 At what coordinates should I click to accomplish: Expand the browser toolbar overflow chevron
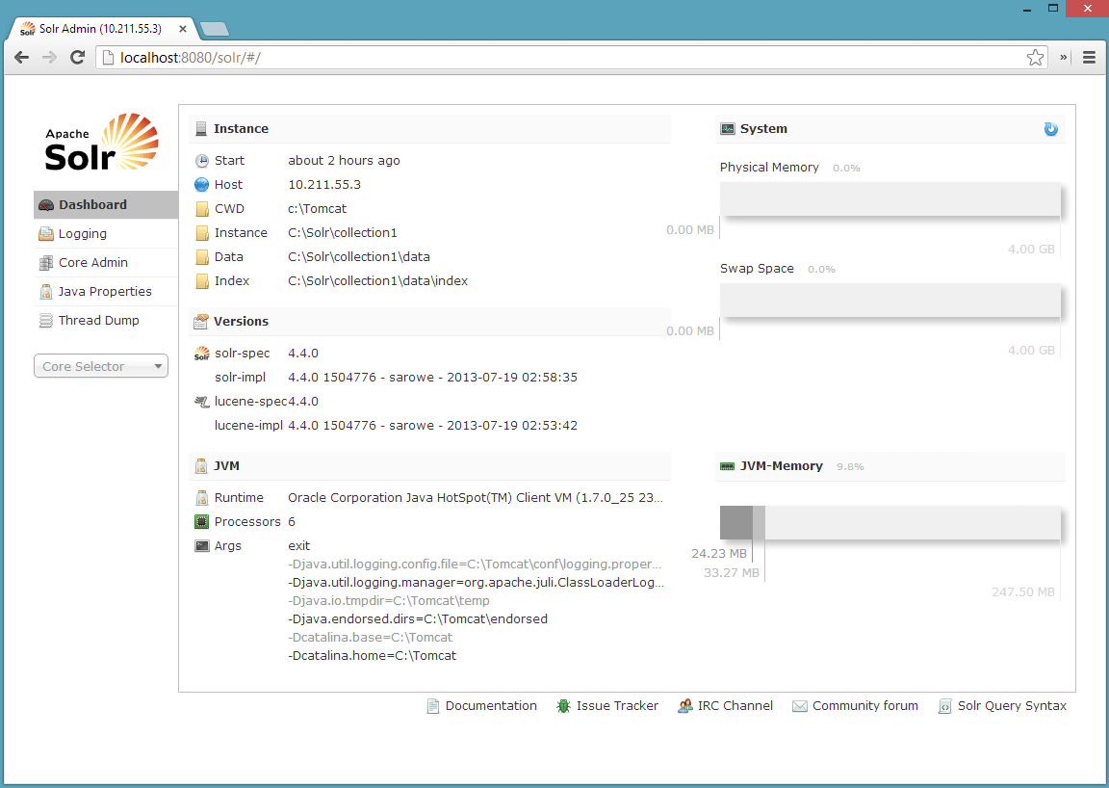[1063, 57]
